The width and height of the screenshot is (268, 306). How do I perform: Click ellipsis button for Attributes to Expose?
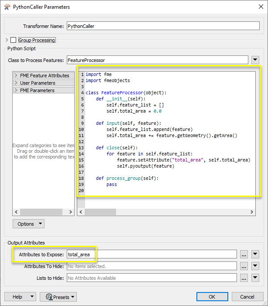pyautogui.click(x=244, y=254)
